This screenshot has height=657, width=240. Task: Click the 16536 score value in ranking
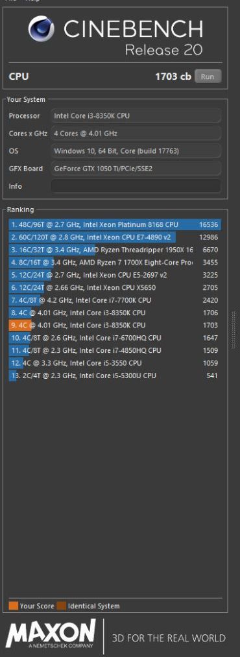tap(209, 224)
